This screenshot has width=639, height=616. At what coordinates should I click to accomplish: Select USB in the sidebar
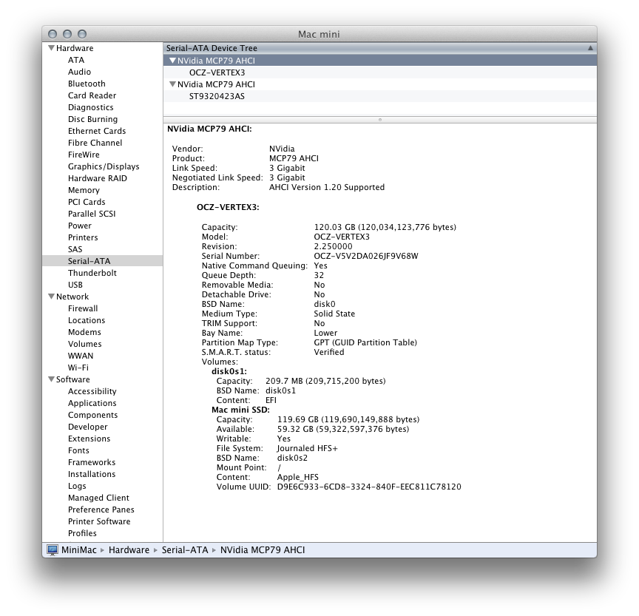(75, 285)
